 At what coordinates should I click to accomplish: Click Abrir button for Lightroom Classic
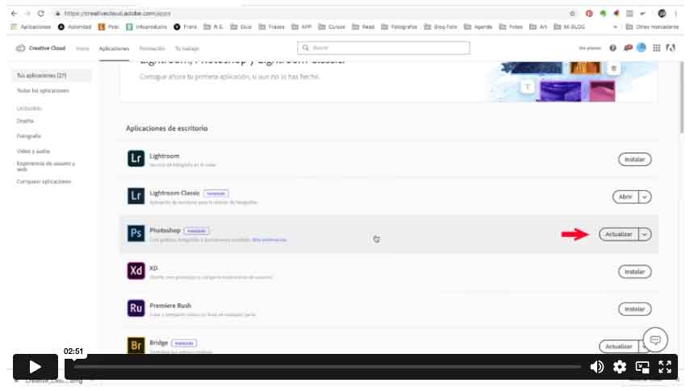[x=625, y=197]
